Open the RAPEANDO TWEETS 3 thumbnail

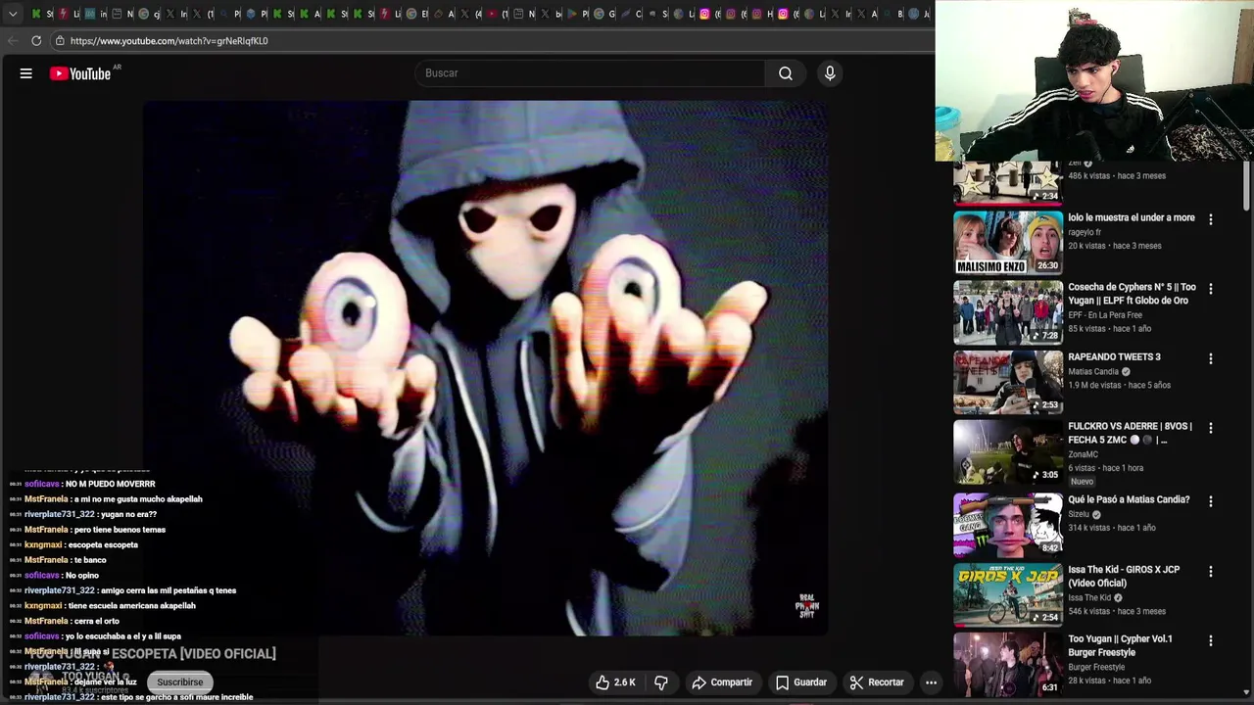click(x=1008, y=382)
